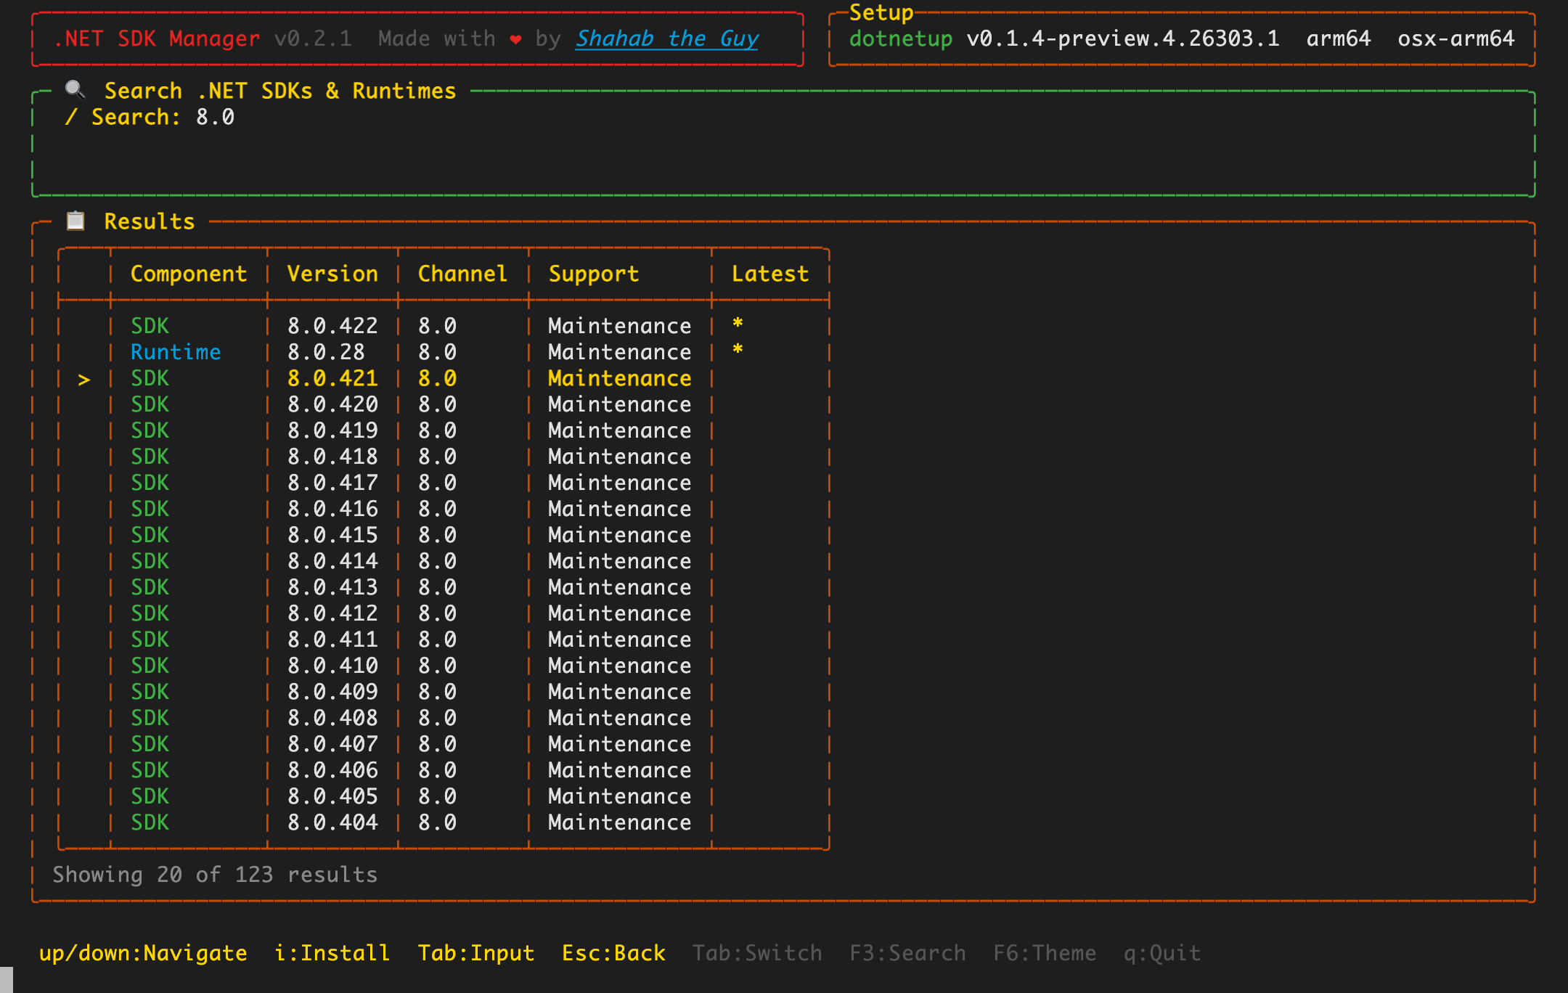Click the Esc:Back shortcut hint
Screen dimensions: 1568x993
pyautogui.click(x=613, y=952)
